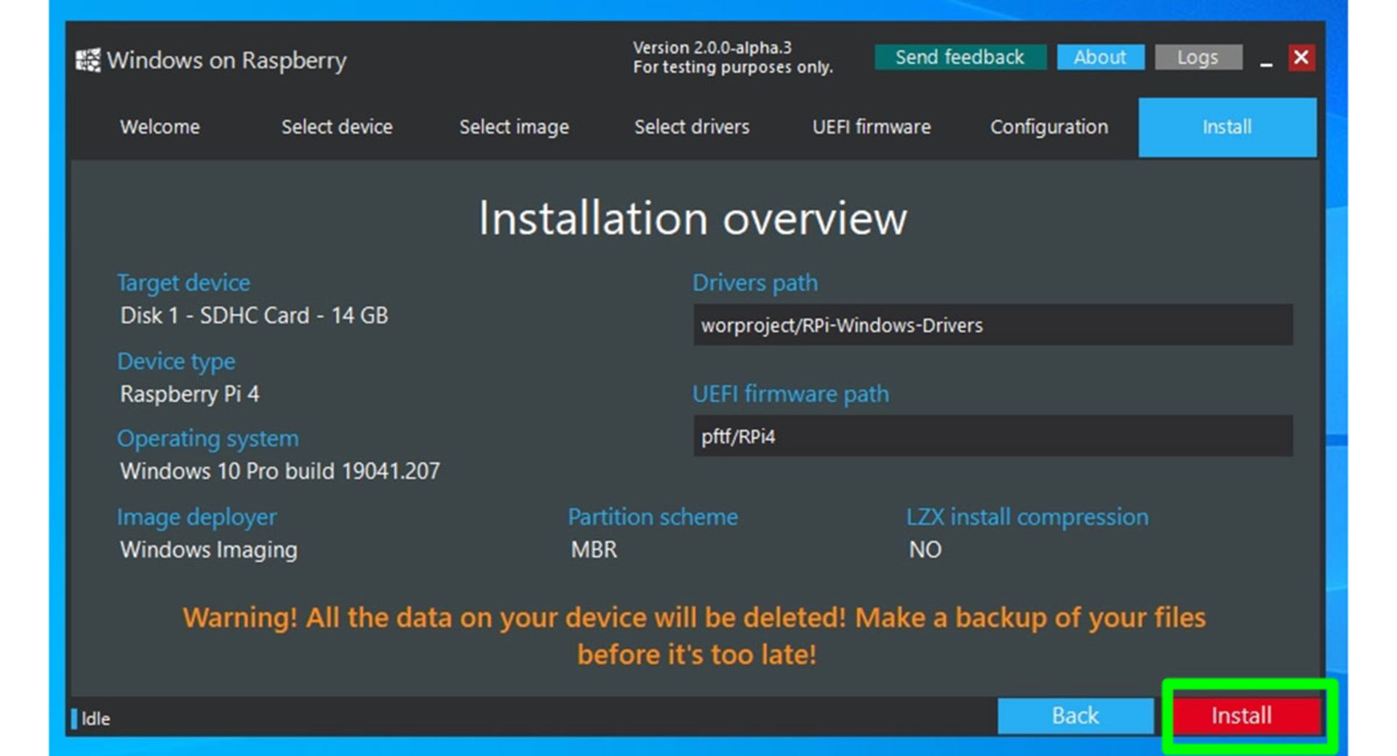Click the Drivers path label
This screenshot has width=1397, height=756.
755,283
